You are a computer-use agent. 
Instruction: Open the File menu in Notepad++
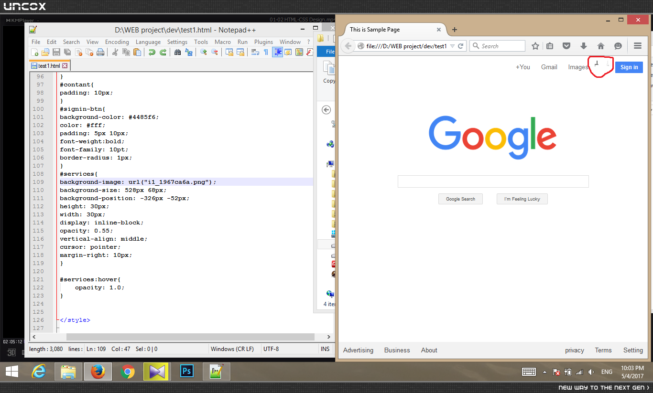(x=36, y=42)
